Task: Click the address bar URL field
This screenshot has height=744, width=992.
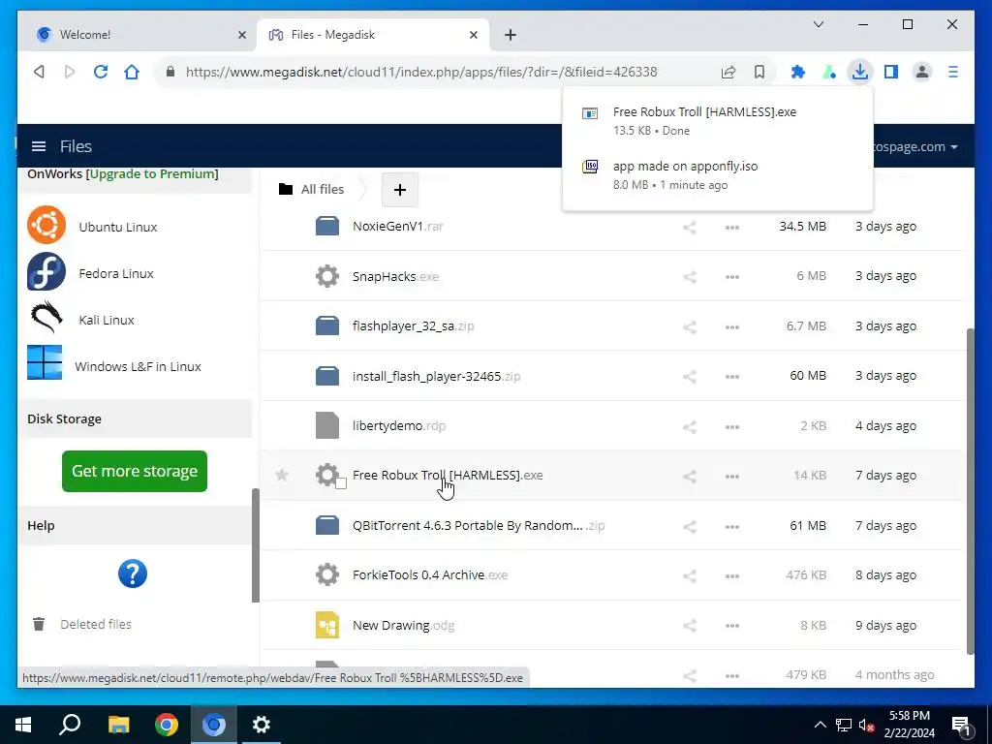Action: click(421, 72)
